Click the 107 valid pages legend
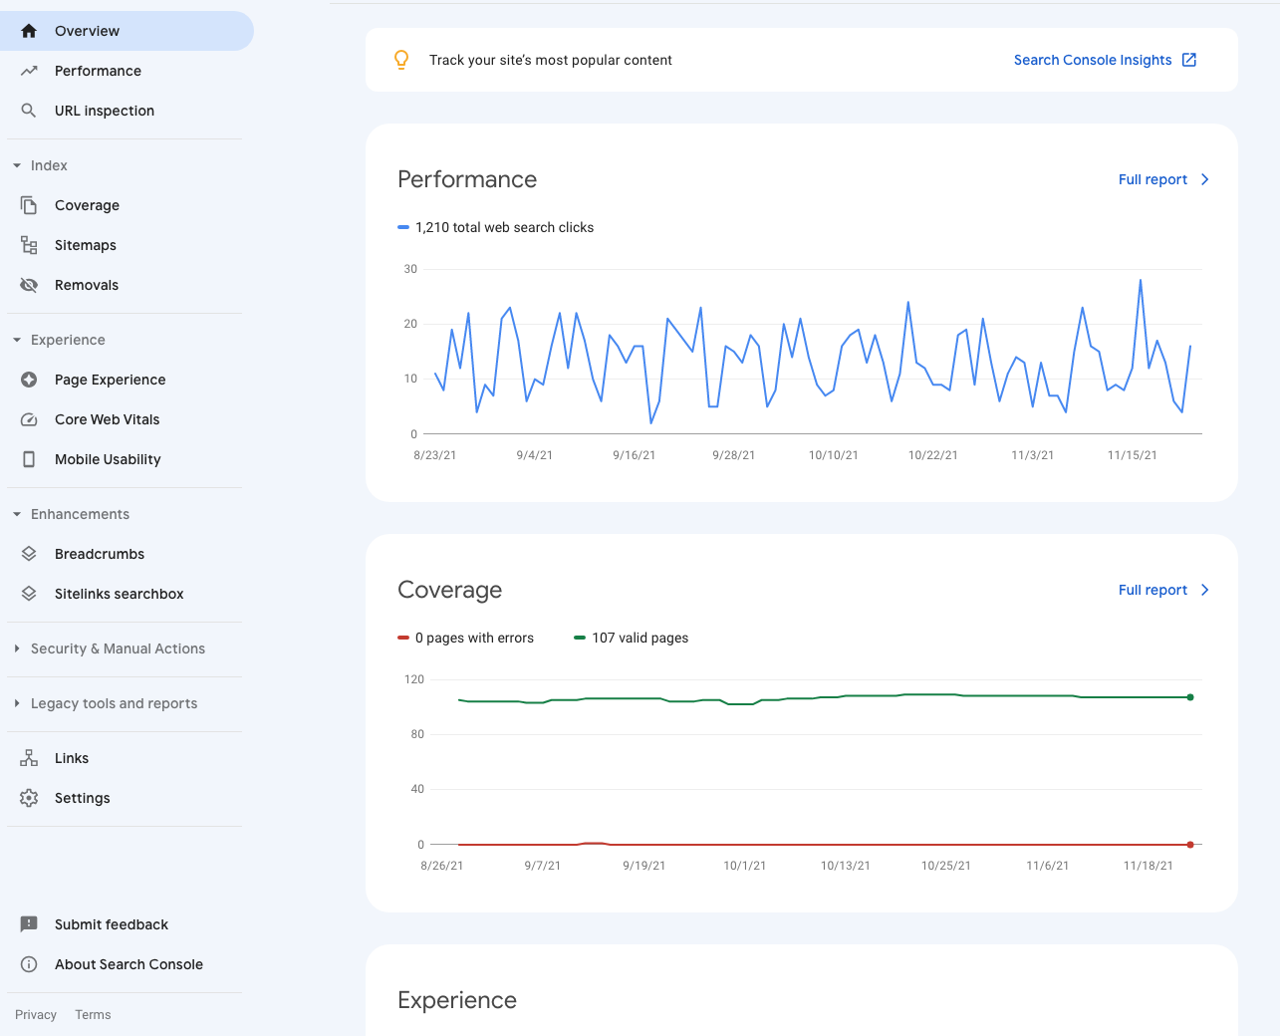Viewport: 1280px width, 1036px height. pyautogui.click(x=632, y=638)
